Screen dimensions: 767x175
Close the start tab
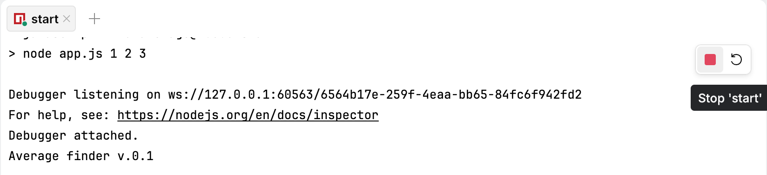[x=67, y=19]
